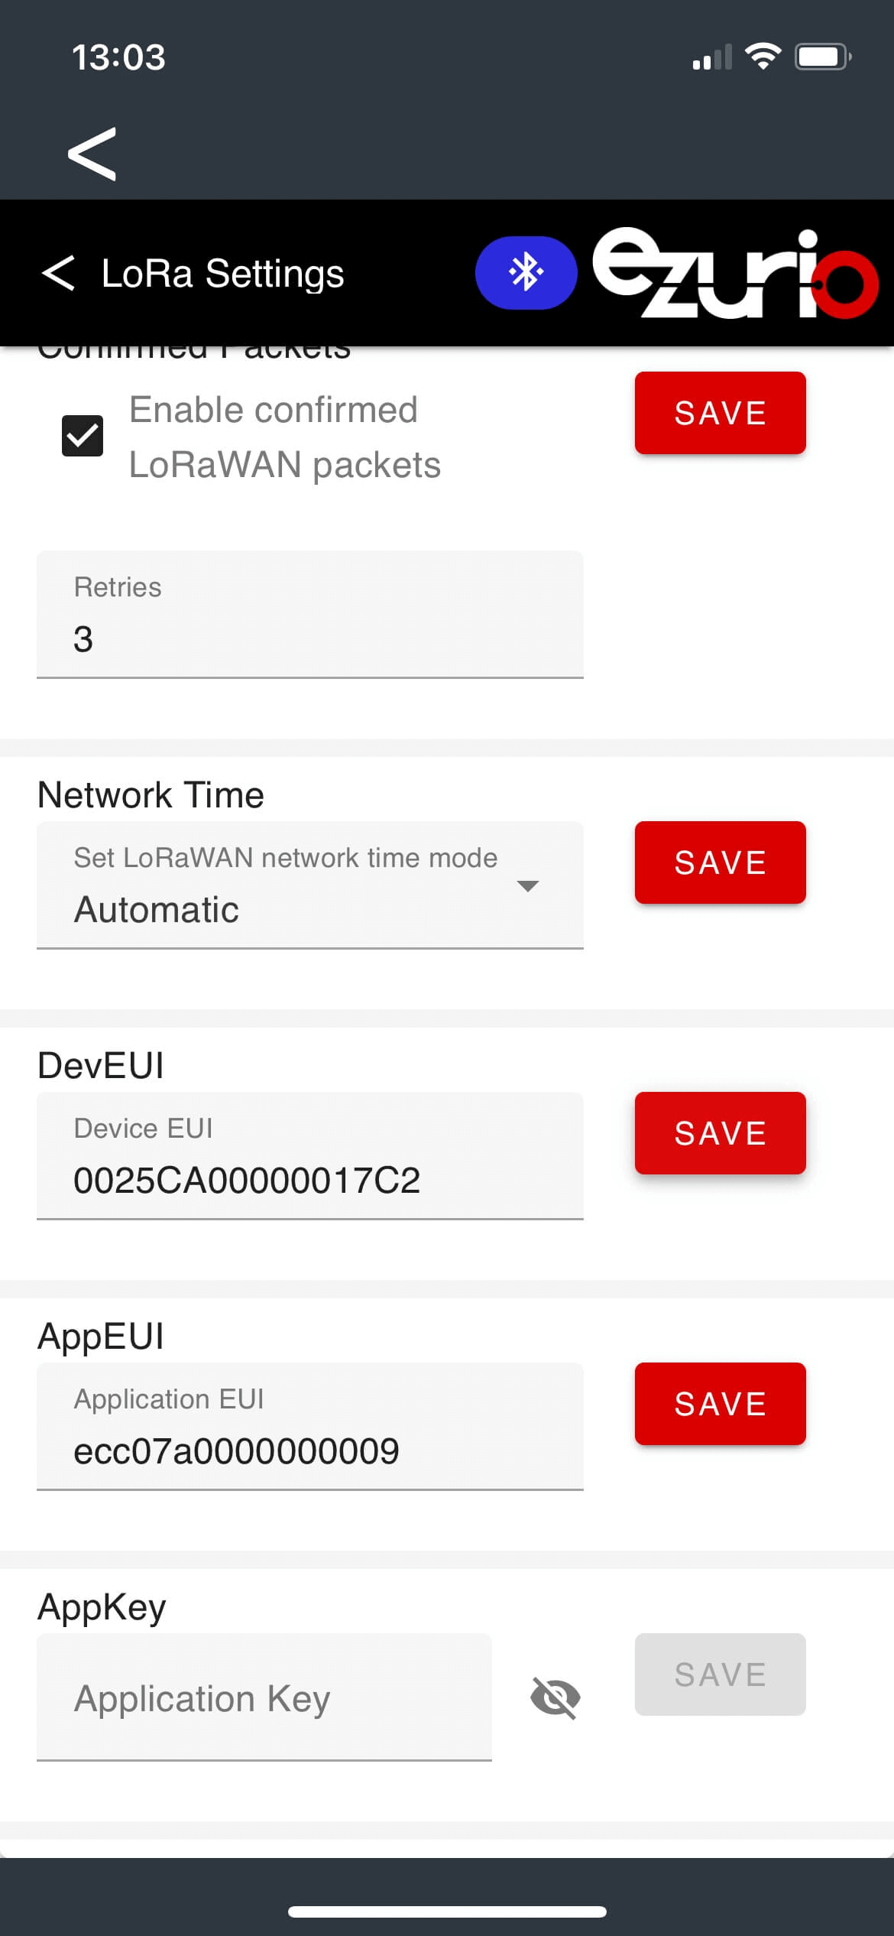Uncheck Enable confirmed LoRaWAN packets checkbox

(x=83, y=436)
